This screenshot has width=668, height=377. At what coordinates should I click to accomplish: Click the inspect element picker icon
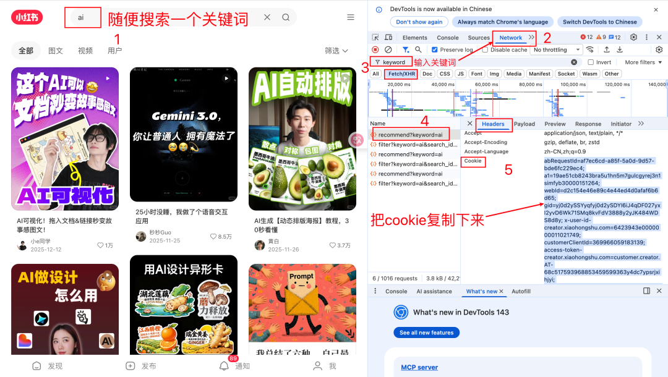point(375,38)
